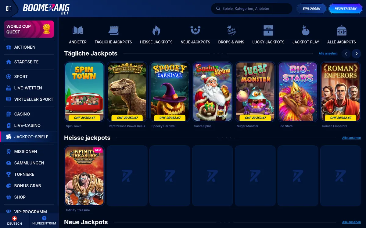Click the Bonus Crab icon
Screen dimensions: 366x228
[x=9, y=186]
